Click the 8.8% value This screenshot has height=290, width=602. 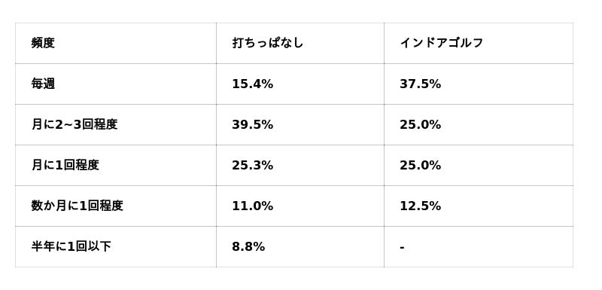pos(248,246)
